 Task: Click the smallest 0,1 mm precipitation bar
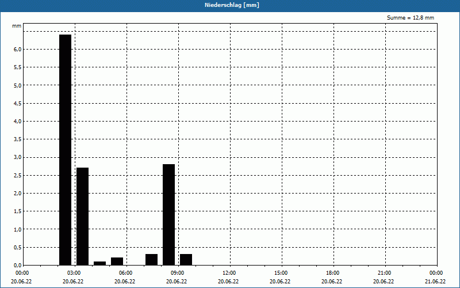click(x=99, y=263)
